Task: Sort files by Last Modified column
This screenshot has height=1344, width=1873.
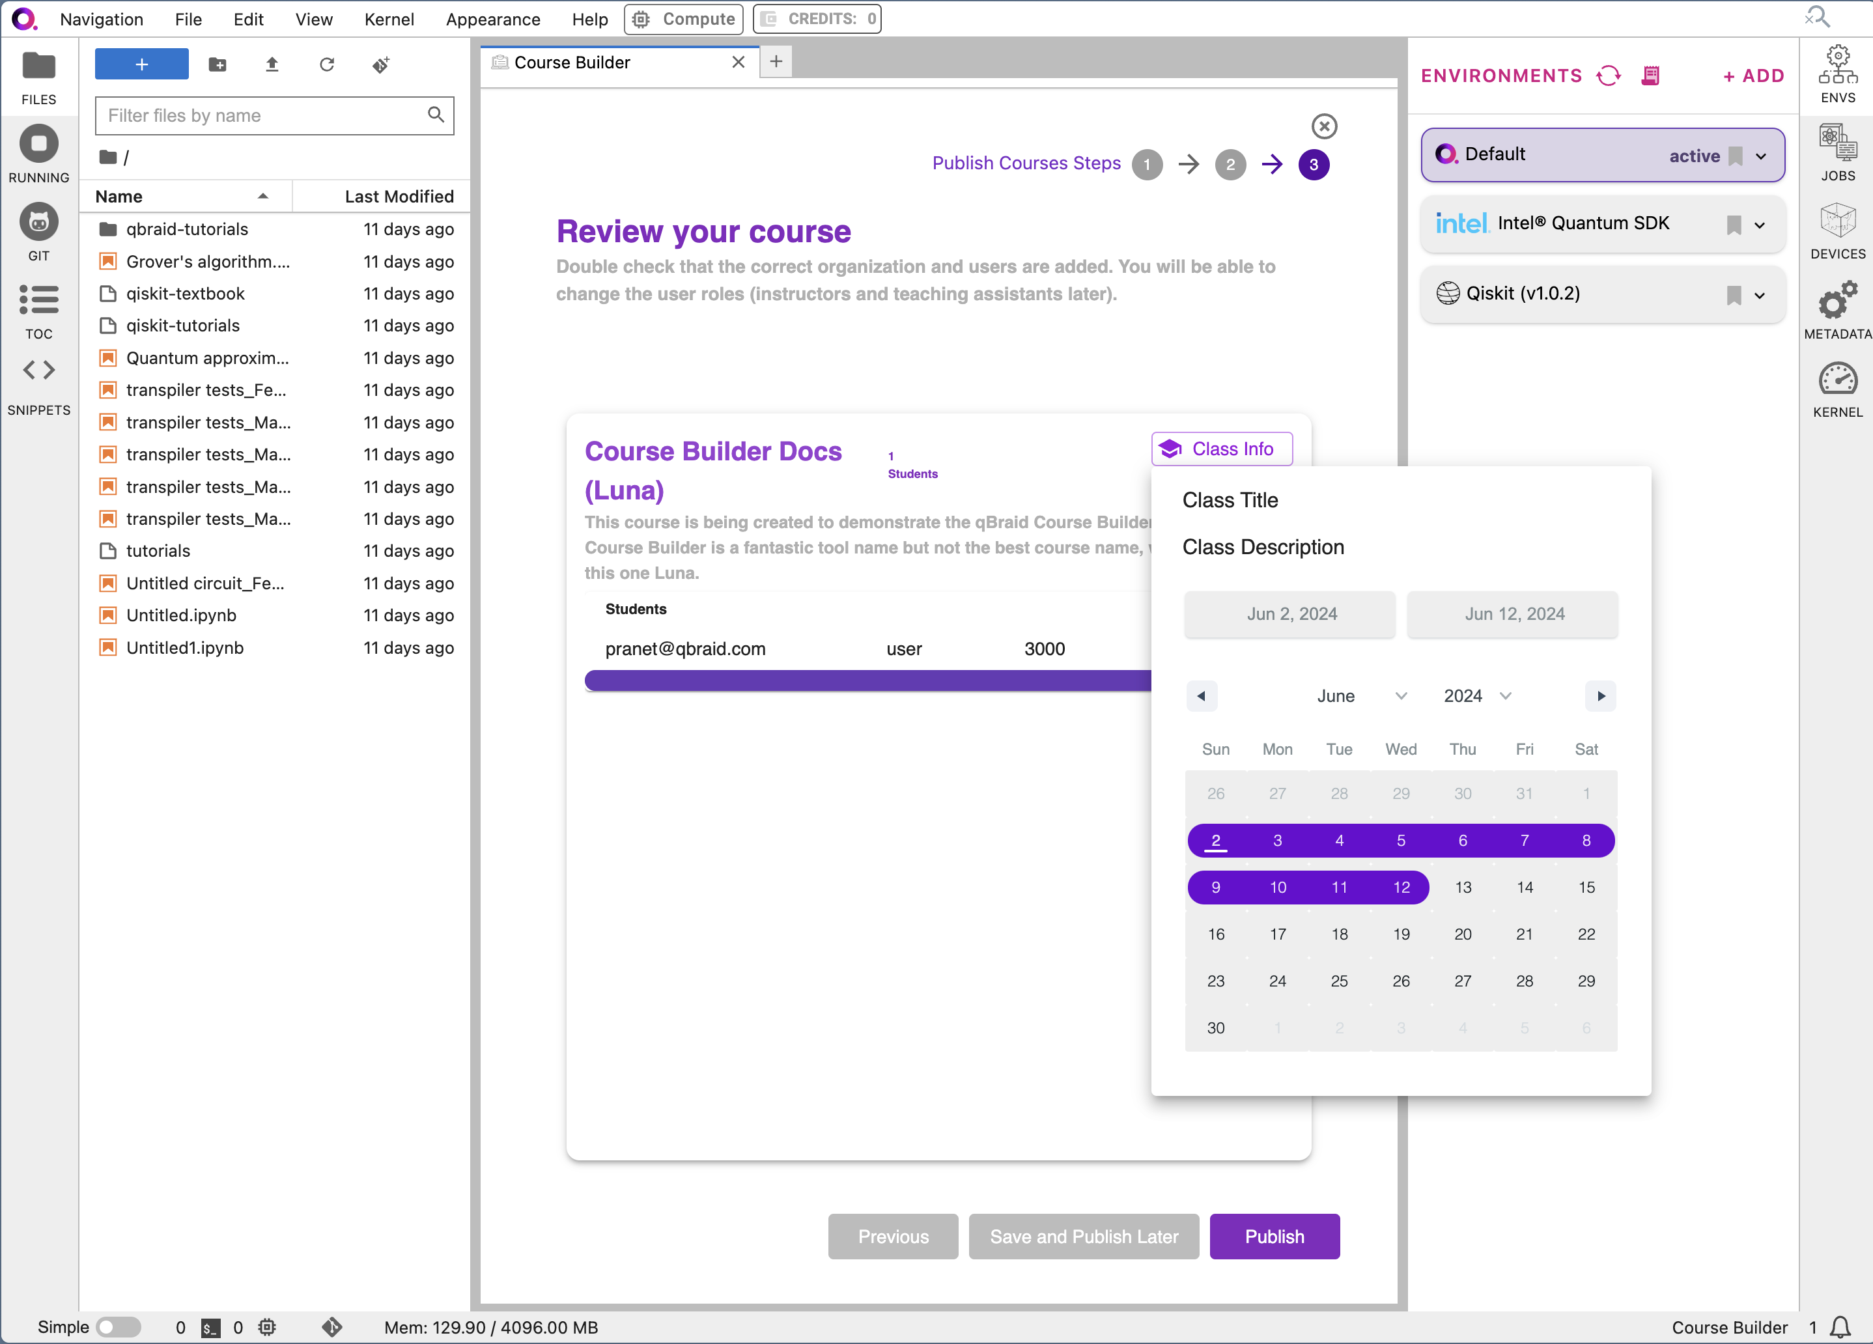Action: coord(382,197)
